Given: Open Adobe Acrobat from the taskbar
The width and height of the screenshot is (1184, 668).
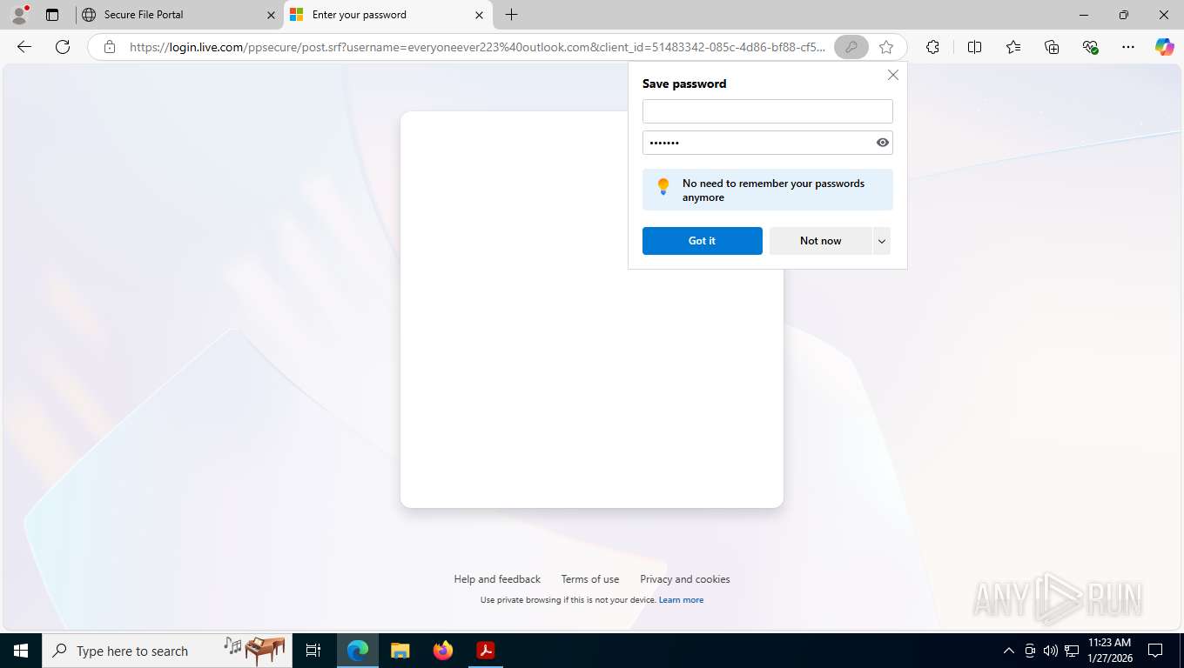Looking at the screenshot, I should (485, 651).
